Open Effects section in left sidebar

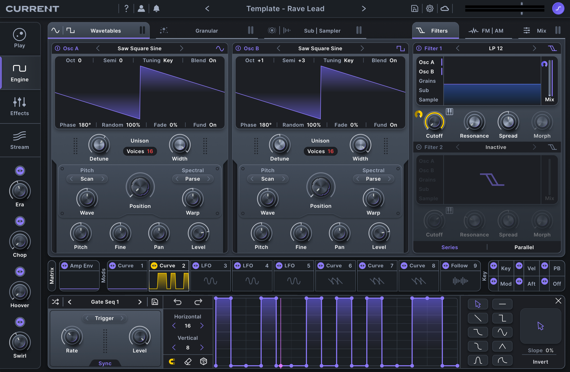[19, 106]
